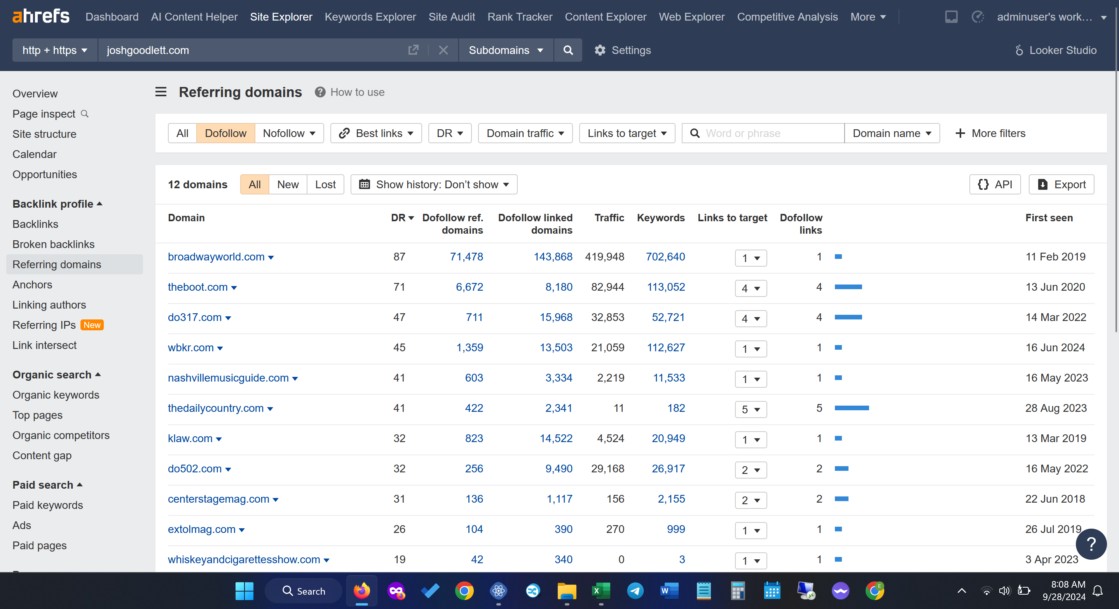Open Settings gear in search bar
The image size is (1119, 609).
point(623,50)
